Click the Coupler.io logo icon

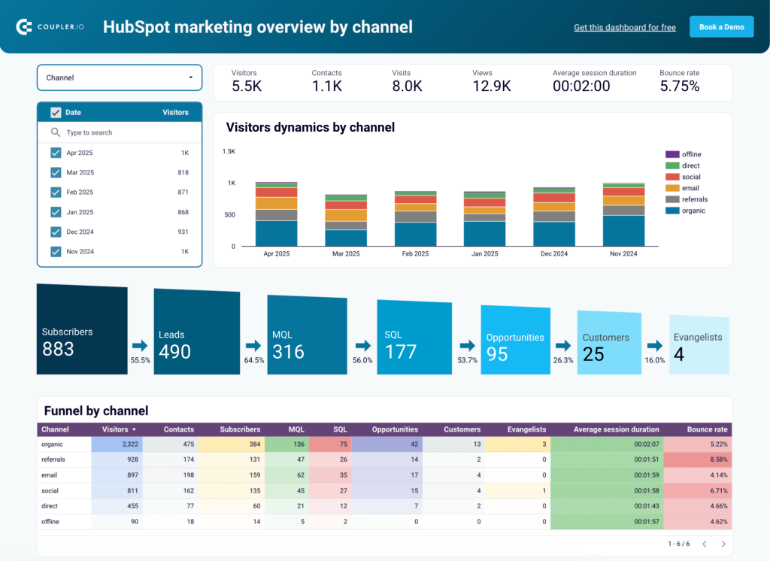coord(24,26)
